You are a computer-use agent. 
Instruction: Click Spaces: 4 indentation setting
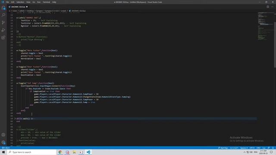pos(244,148)
